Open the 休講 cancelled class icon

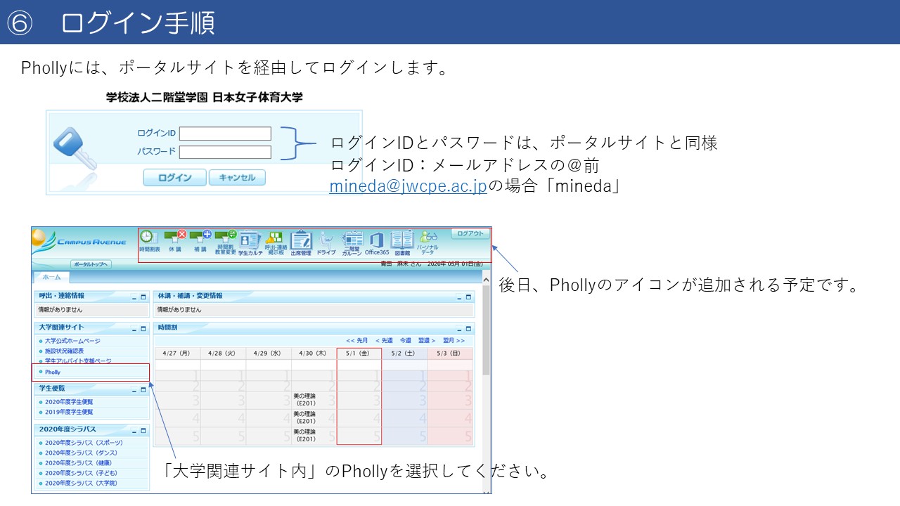pos(175,240)
